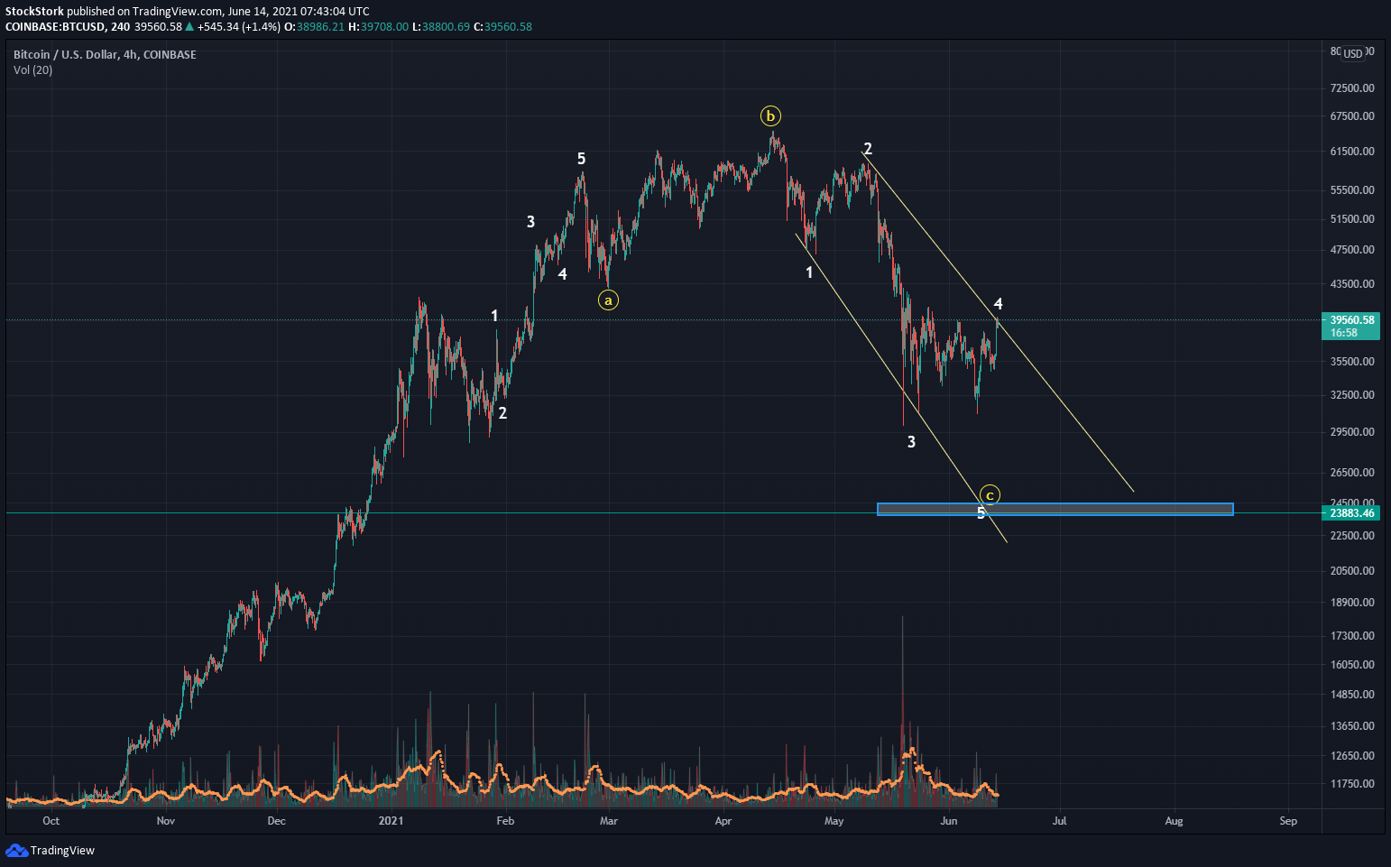Select the 61500.00 price axis label
The image size is (1391, 867).
[1352, 152]
